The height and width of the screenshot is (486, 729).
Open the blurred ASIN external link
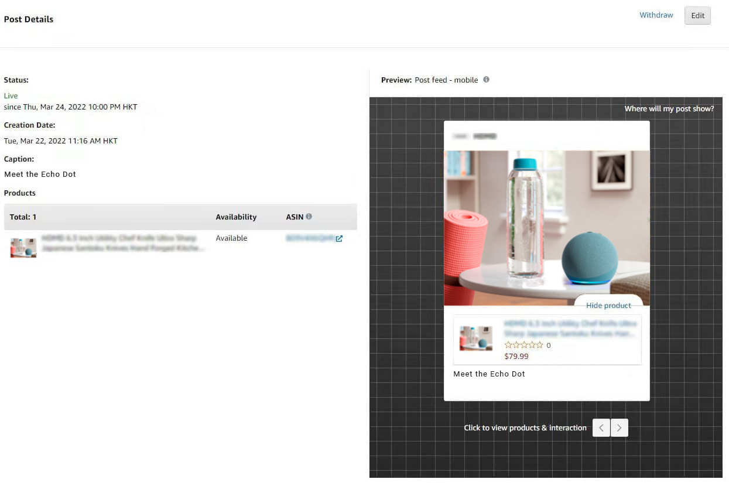[x=310, y=238]
